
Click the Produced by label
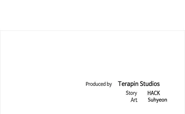(99, 84)
